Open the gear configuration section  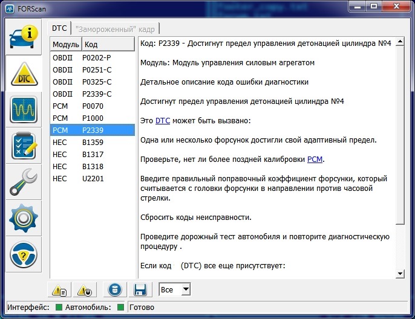(x=24, y=218)
